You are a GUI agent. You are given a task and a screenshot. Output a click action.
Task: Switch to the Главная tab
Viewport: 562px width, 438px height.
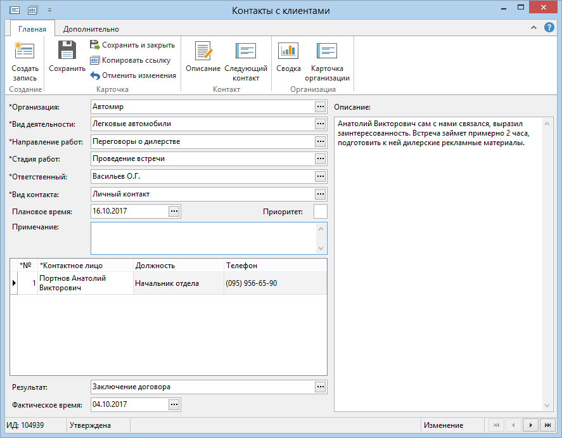click(x=32, y=29)
